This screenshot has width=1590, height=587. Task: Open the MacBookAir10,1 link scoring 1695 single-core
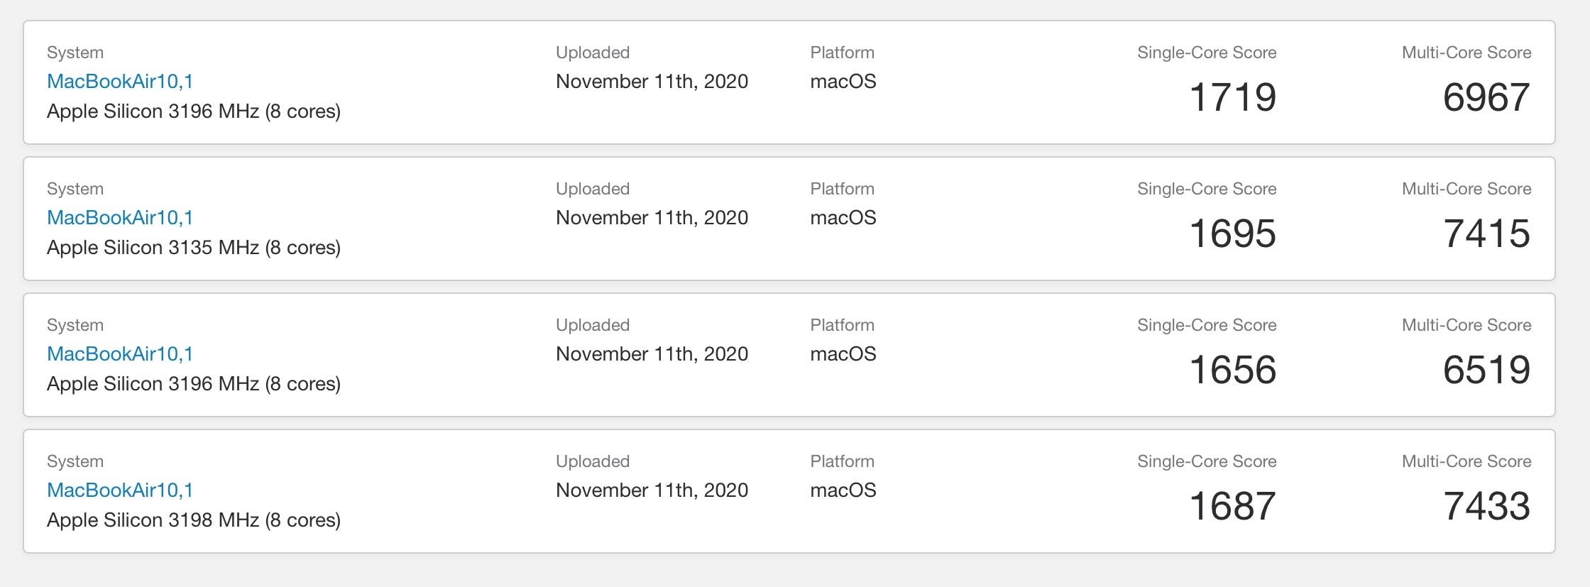tap(120, 218)
